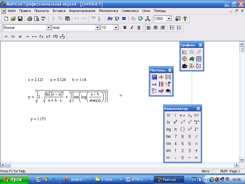This screenshot has height=184, width=245.
Task: Expand the 100% zoom dropdown
Action: [169, 19]
